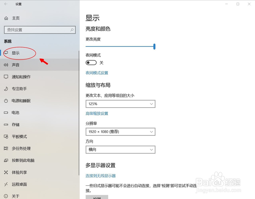Select the 声音 sidebar icon
Screen dimensions: 255x199
[6, 65]
